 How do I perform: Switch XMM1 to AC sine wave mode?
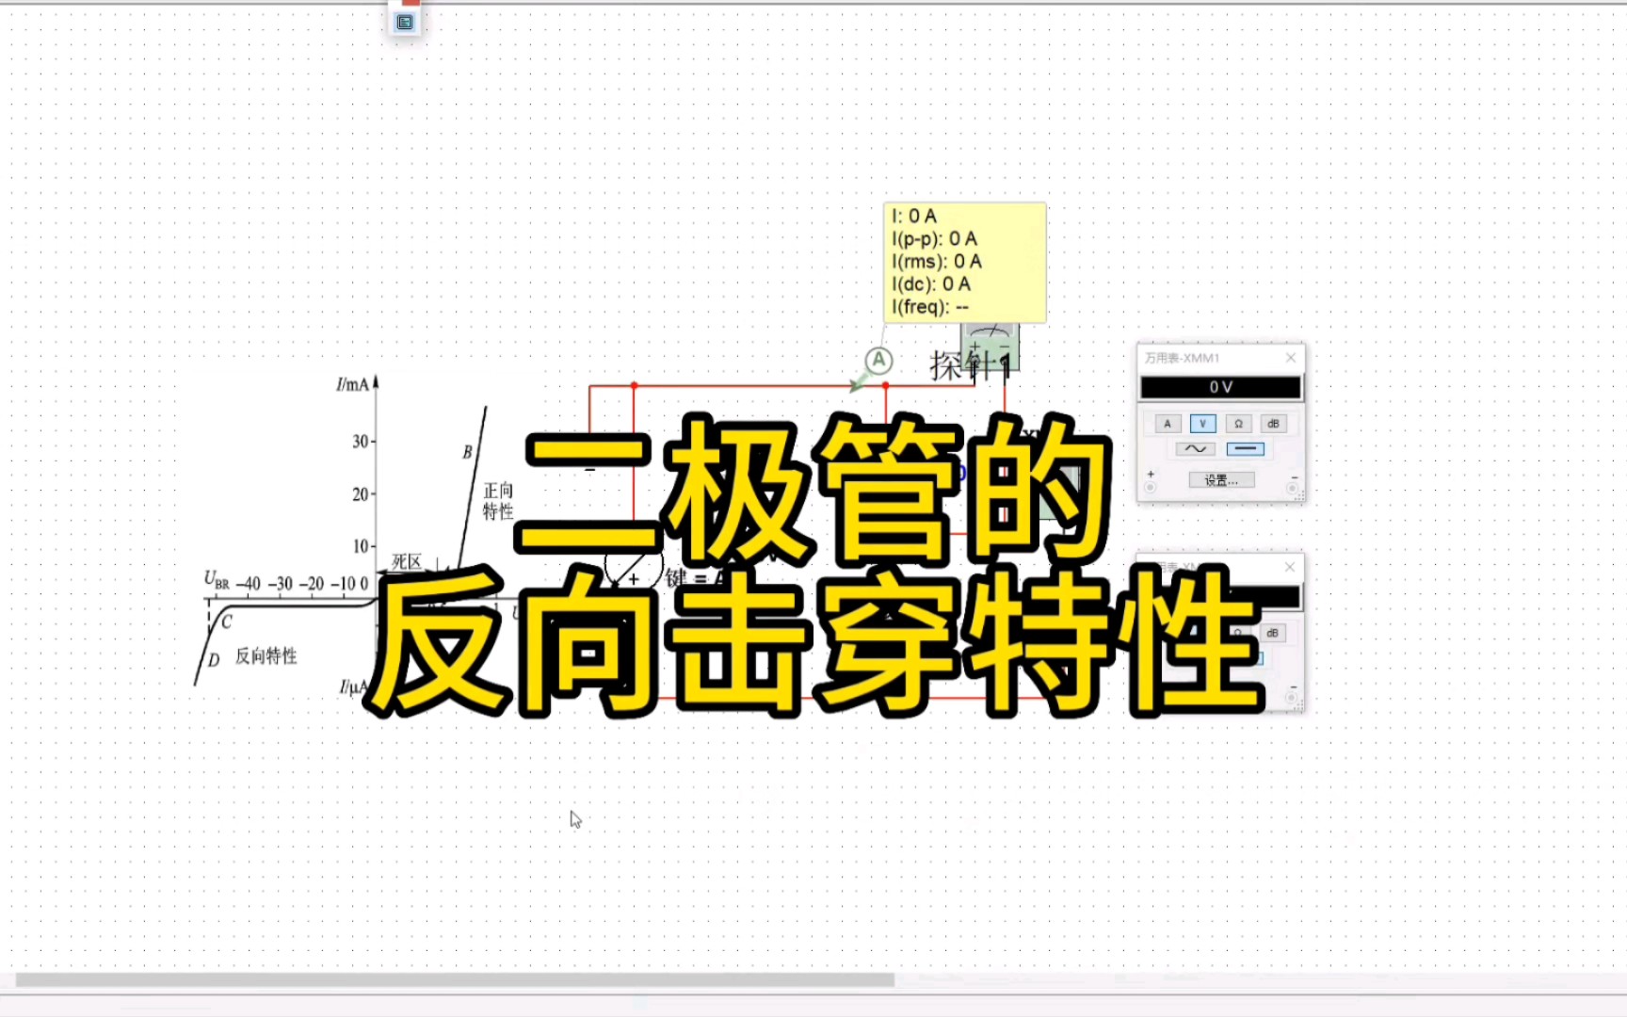coord(1196,449)
